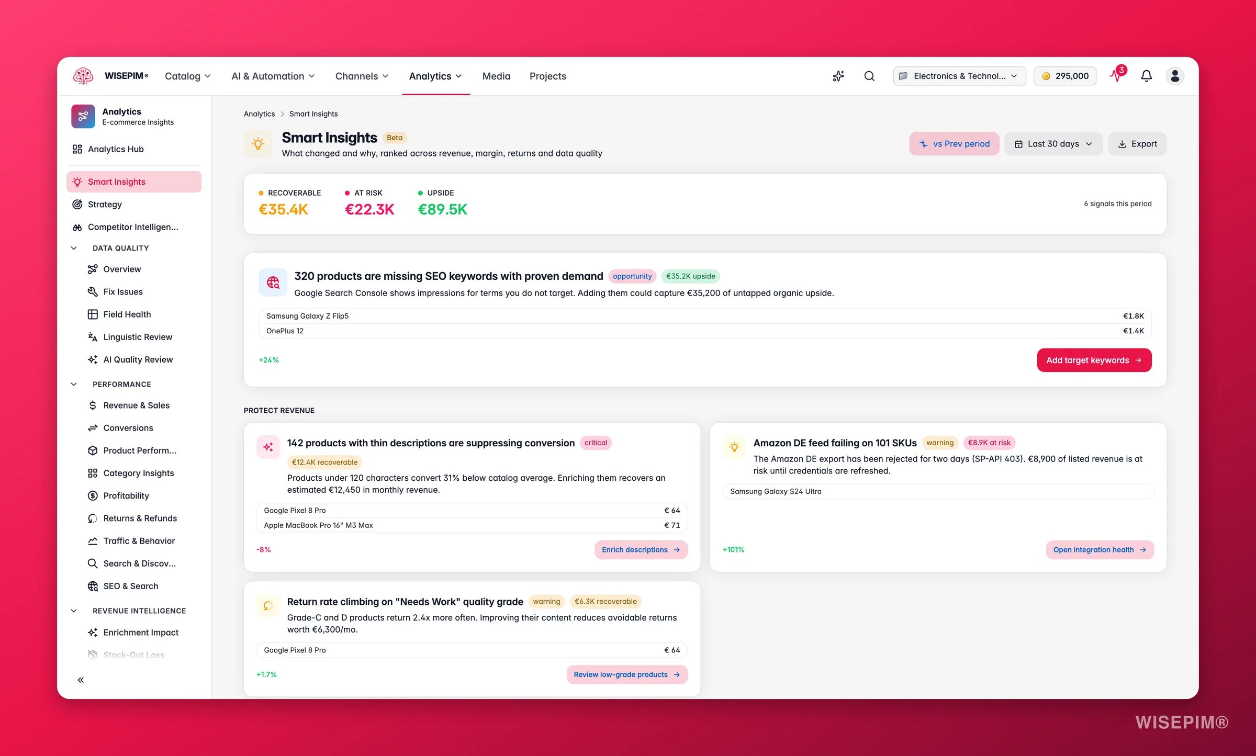Click the Product Performance box icon
Screen dimensions: 1256x756
(x=93, y=450)
